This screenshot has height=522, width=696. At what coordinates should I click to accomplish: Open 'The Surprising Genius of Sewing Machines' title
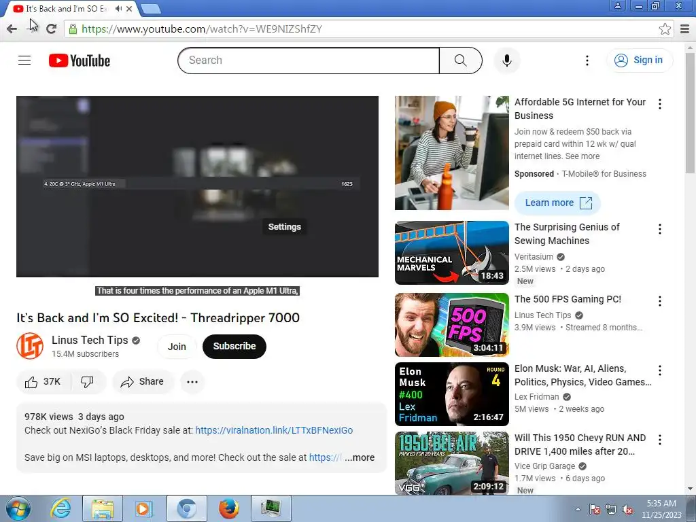[x=567, y=234]
